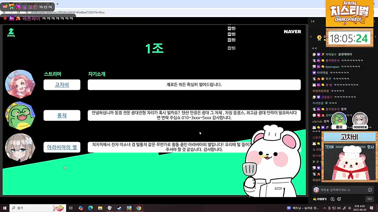
Task: Open the Windows notification center
Action: pos(372,208)
